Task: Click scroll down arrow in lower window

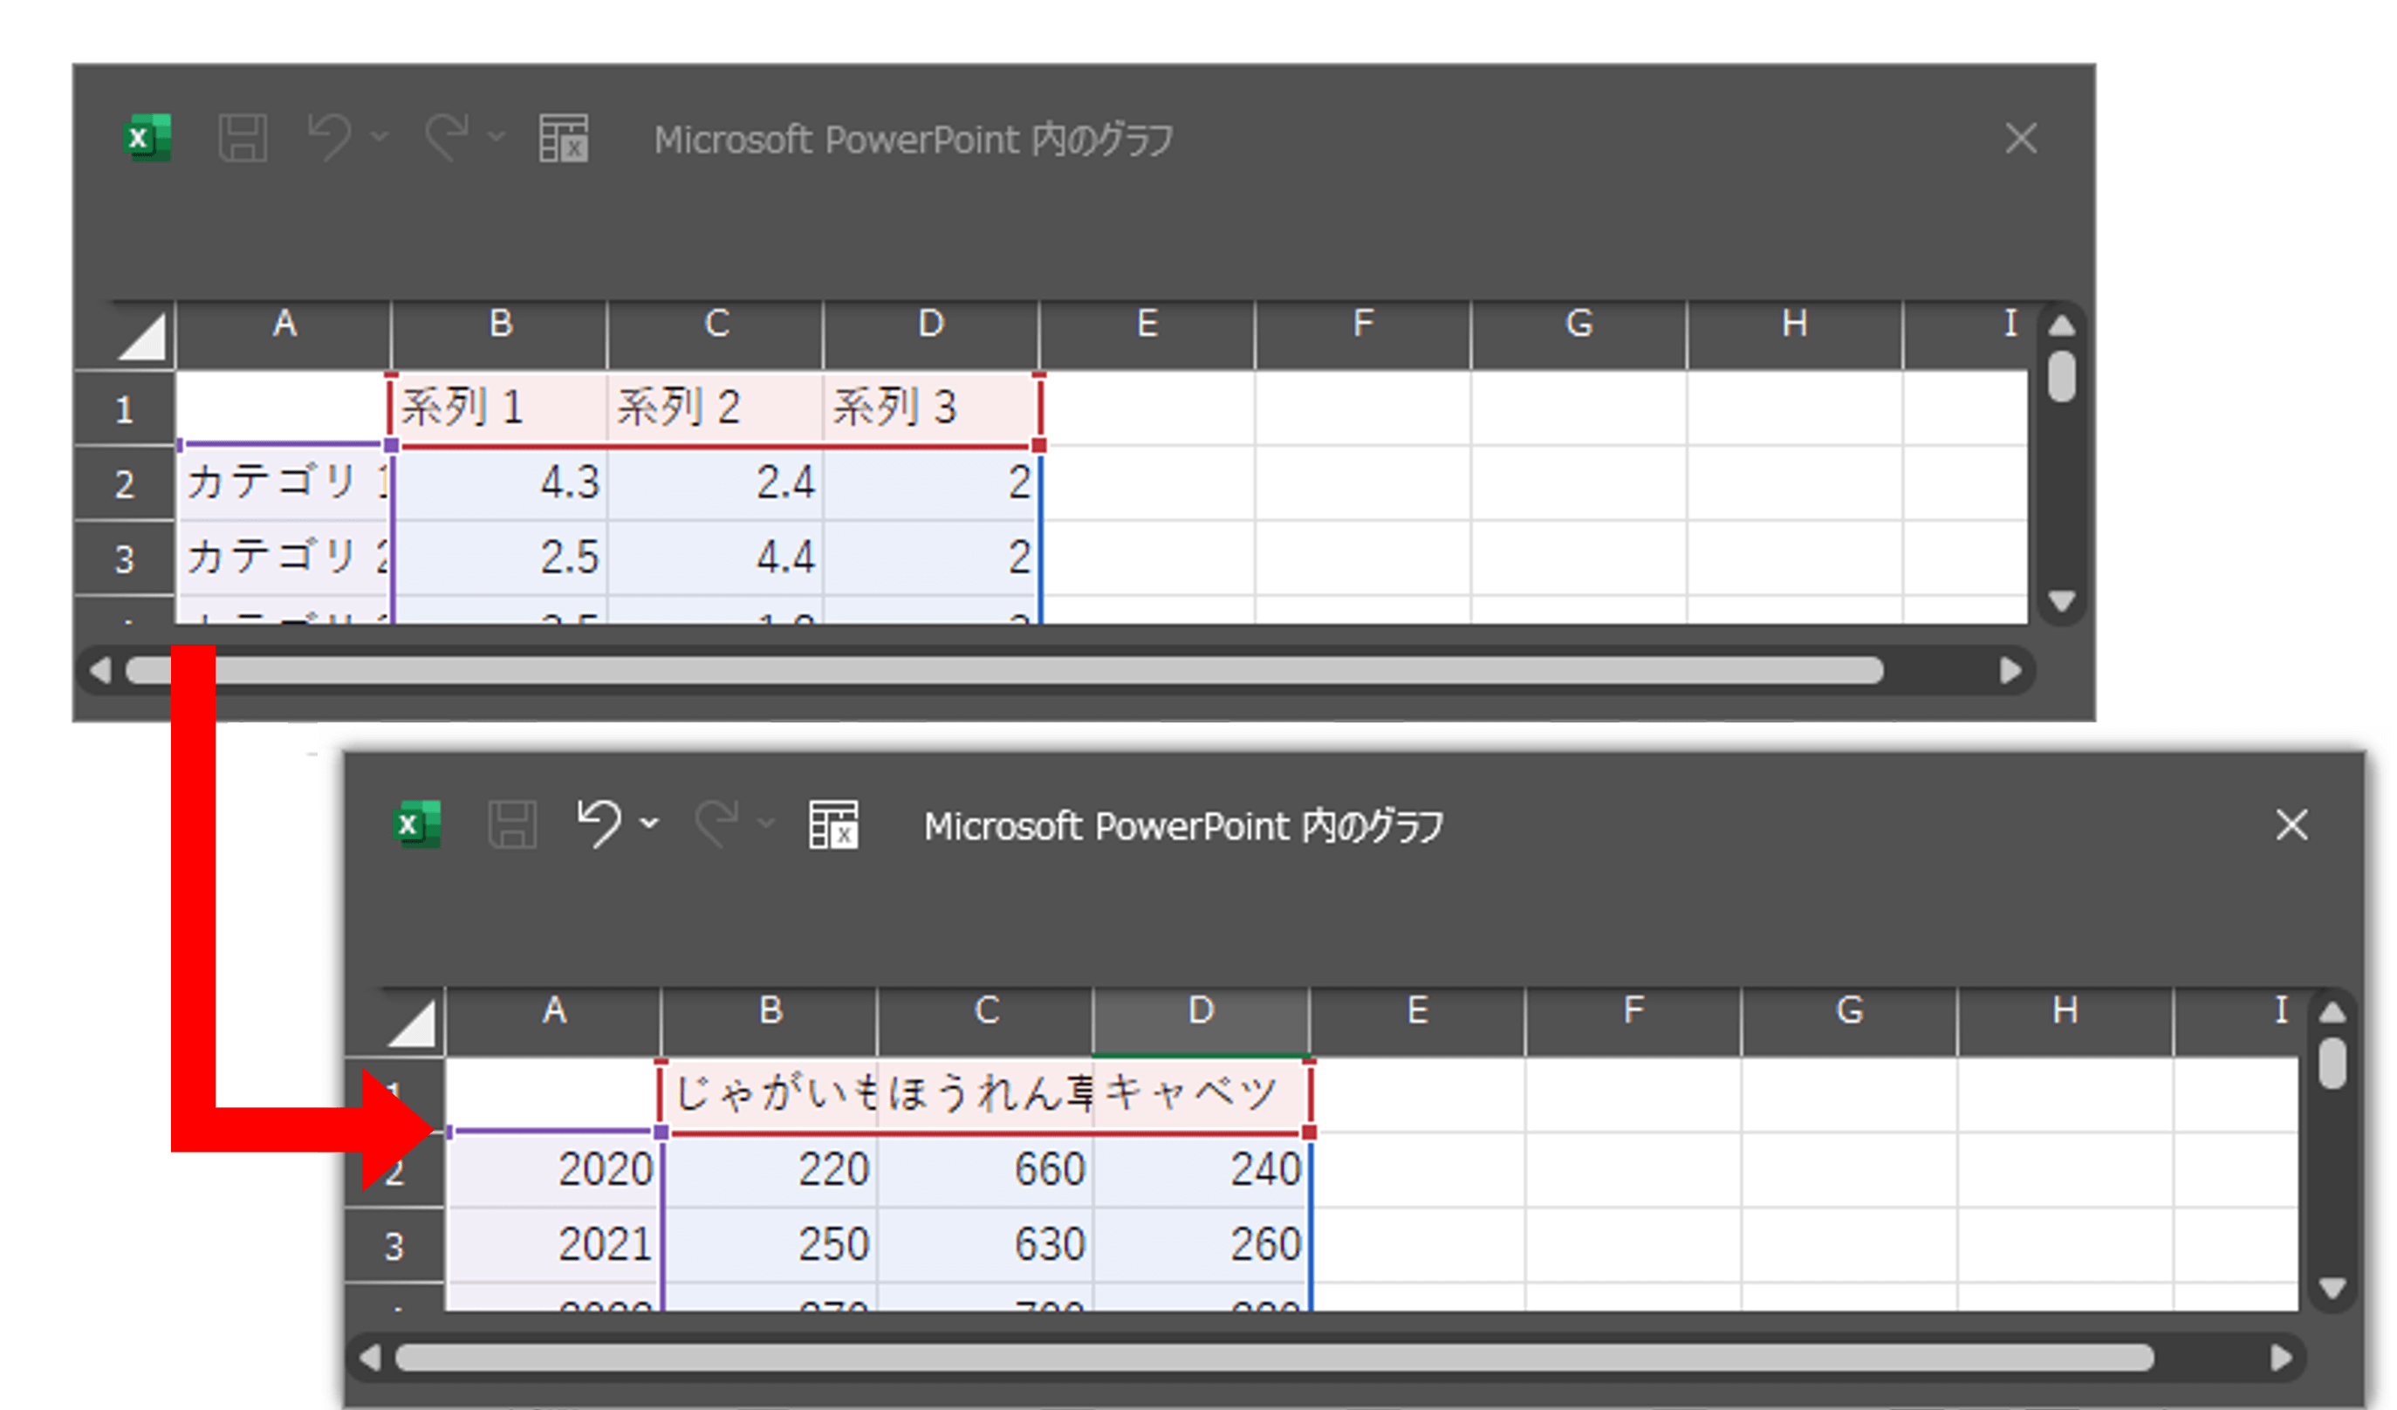Action: [2332, 1288]
